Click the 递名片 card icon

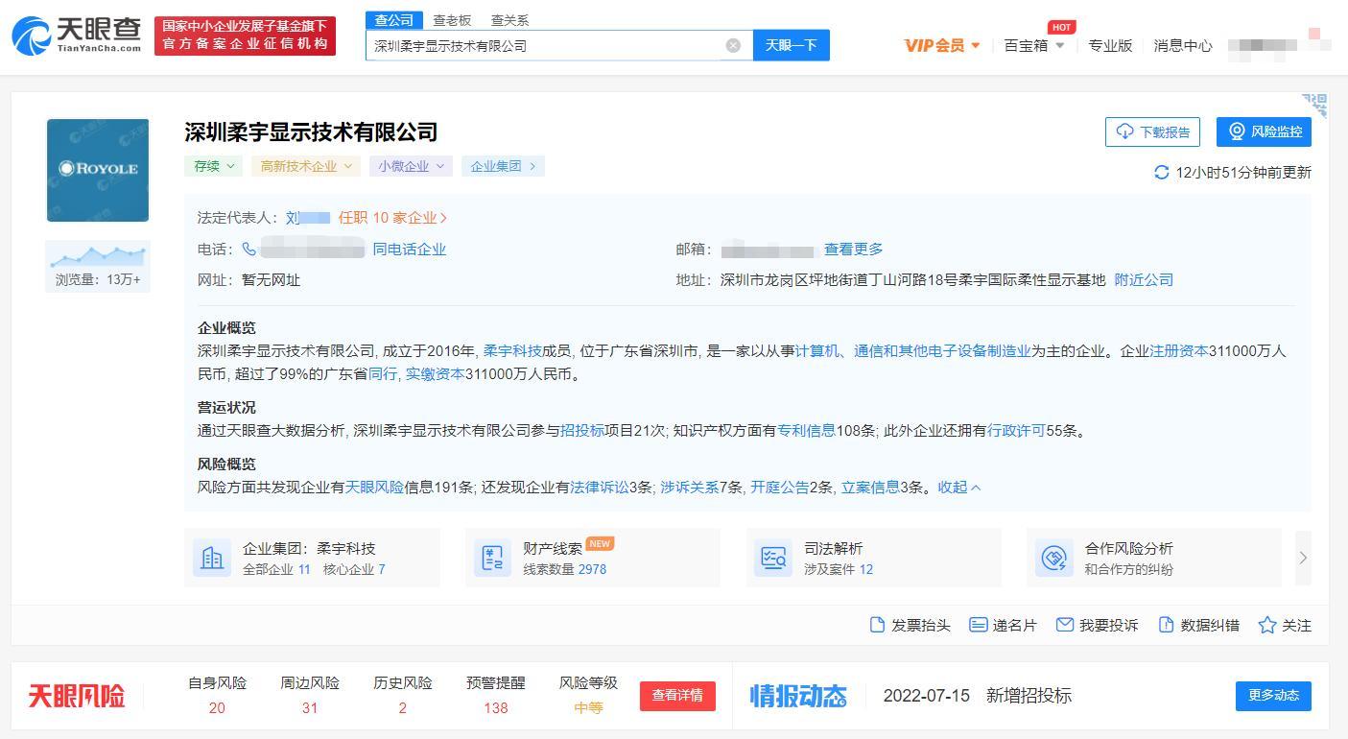tap(978, 625)
